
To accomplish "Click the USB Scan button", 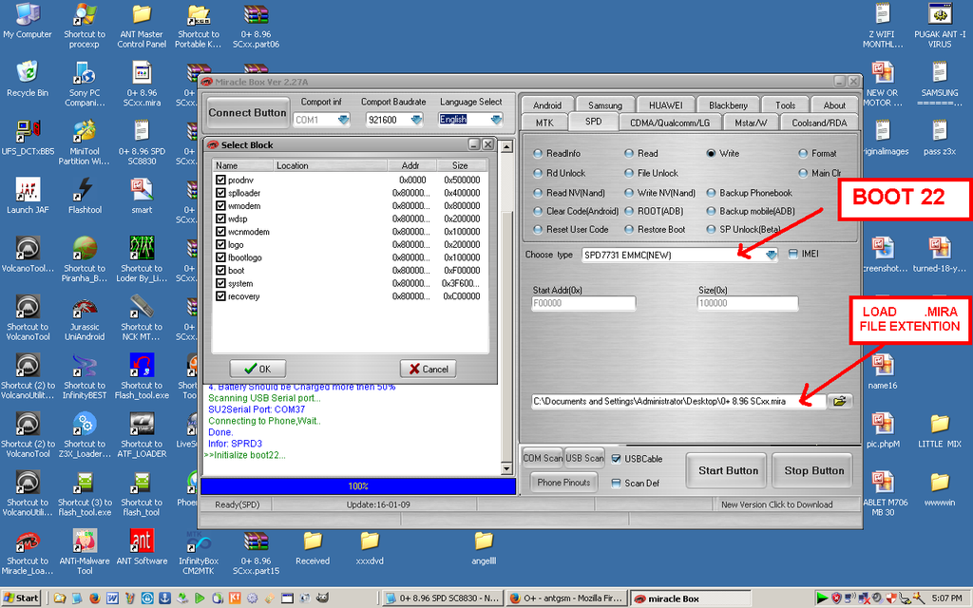I will click(x=584, y=459).
